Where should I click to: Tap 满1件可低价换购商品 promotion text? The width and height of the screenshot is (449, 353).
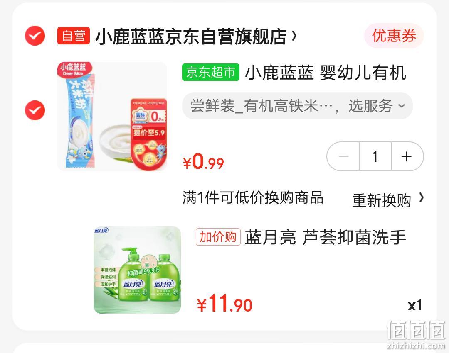(x=253, y=197)
